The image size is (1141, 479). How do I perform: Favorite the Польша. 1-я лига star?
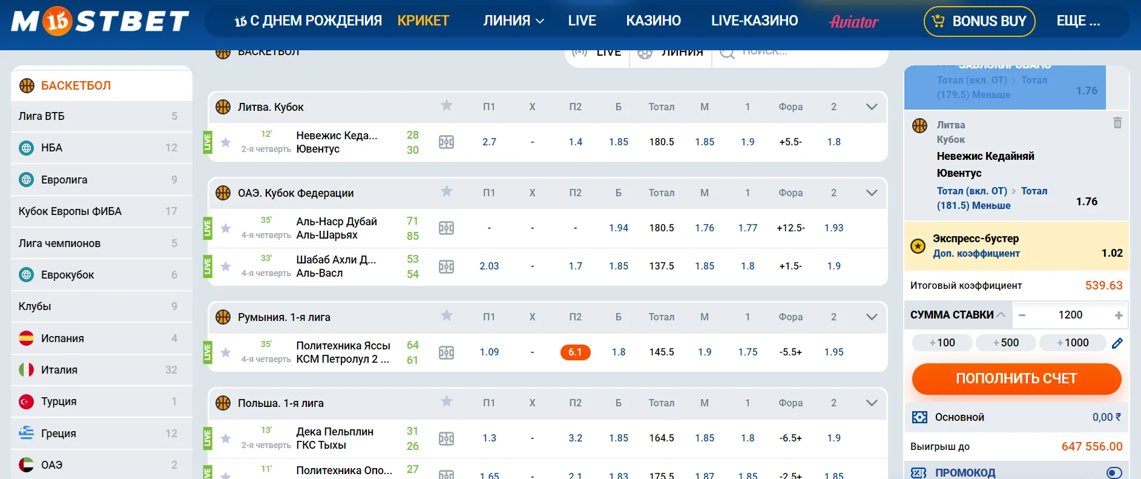coord(447,402)
